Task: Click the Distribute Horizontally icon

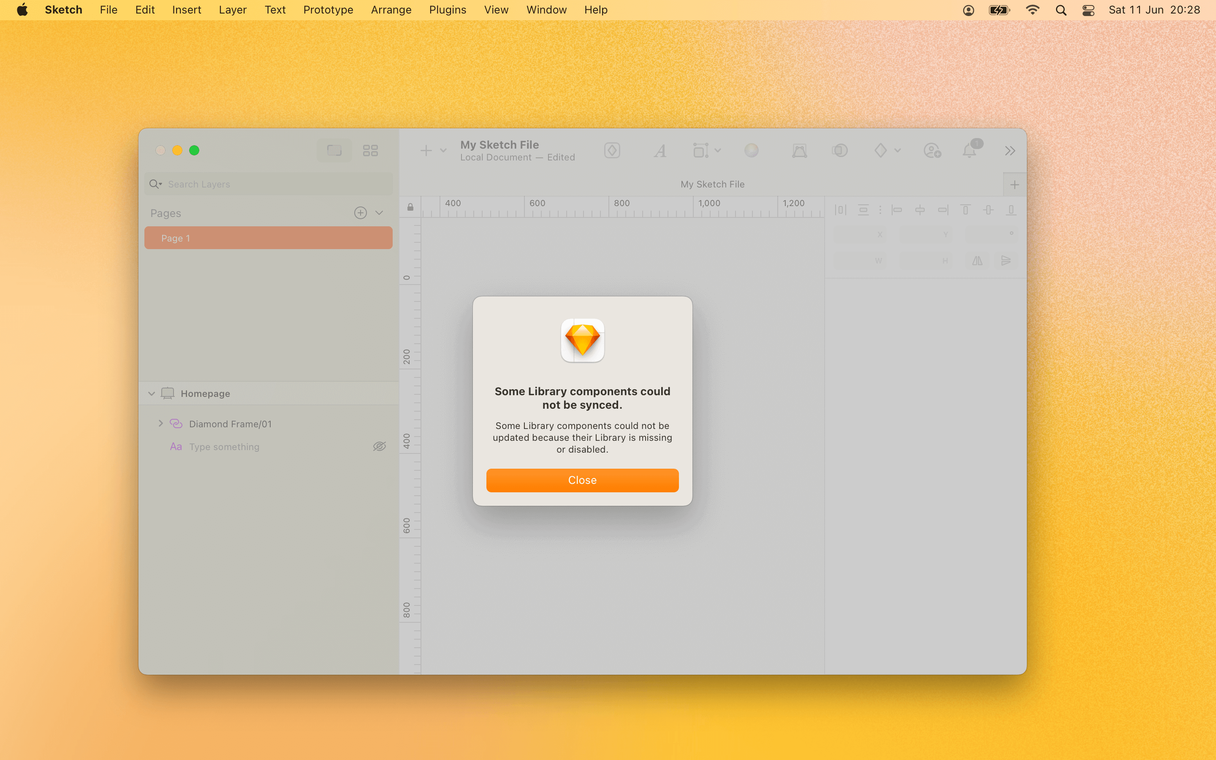Action: pos(840,209)
